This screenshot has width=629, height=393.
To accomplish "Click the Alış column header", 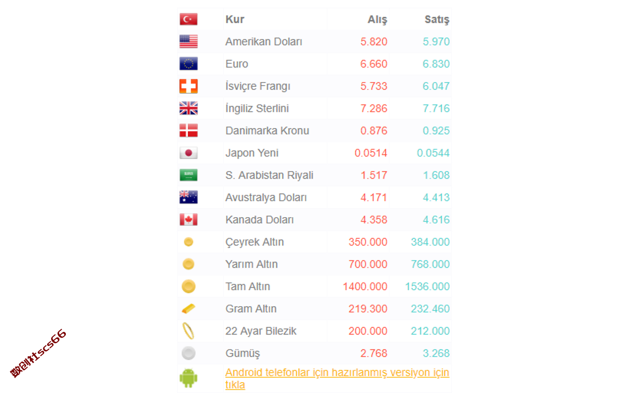I will [x=377, y=20].
